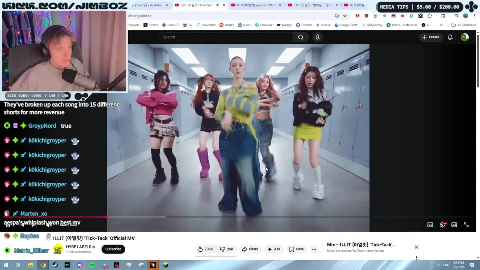
Task: Open All Bookmarks folder
Action: click(464, 25)
